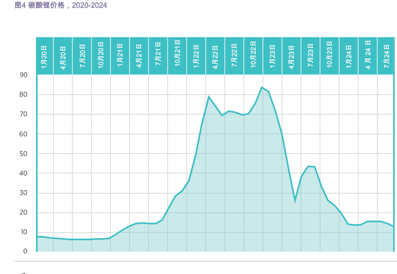Viewport: 397px width, 274px height.
Task: Click the 10月20日 date column header
Action: point(101,56)
